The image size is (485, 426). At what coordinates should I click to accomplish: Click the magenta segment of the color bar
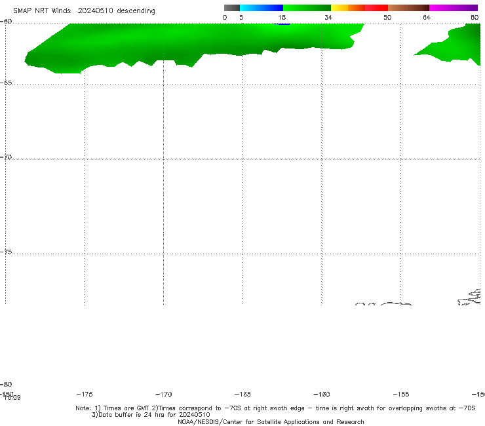454,8
